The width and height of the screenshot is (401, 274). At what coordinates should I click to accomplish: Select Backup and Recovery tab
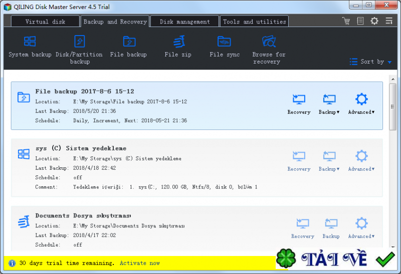(x=115, y=22)
